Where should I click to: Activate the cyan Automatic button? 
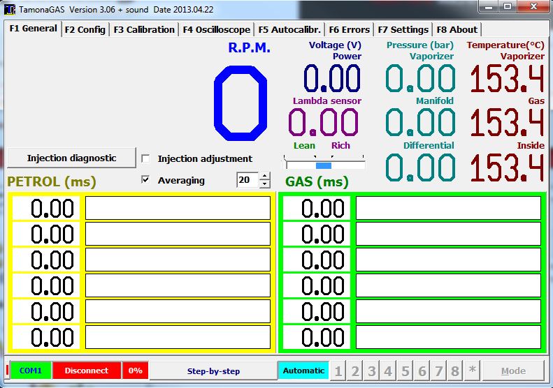tap(303, 371)
